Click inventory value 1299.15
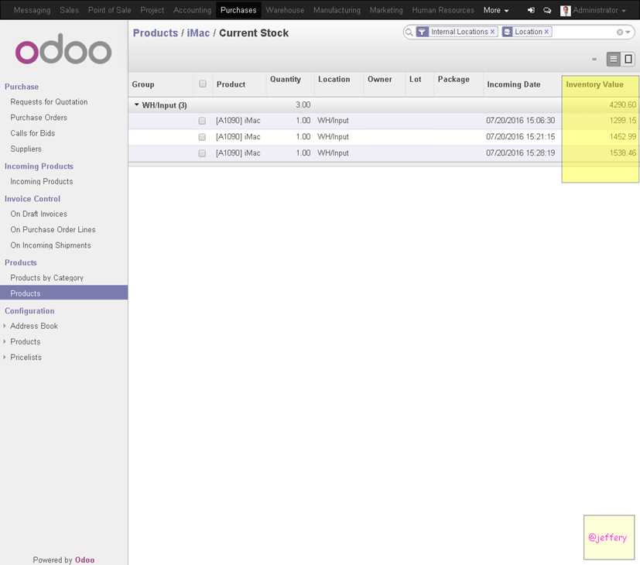 (x=622, y=121)
